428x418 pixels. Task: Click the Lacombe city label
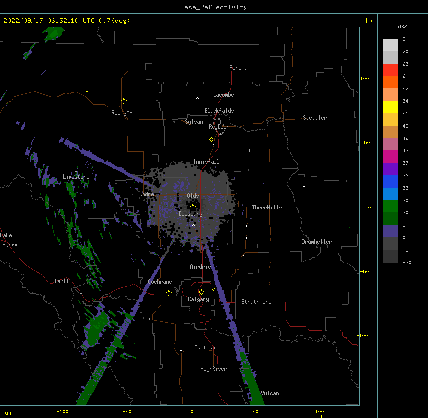point(223,95)
